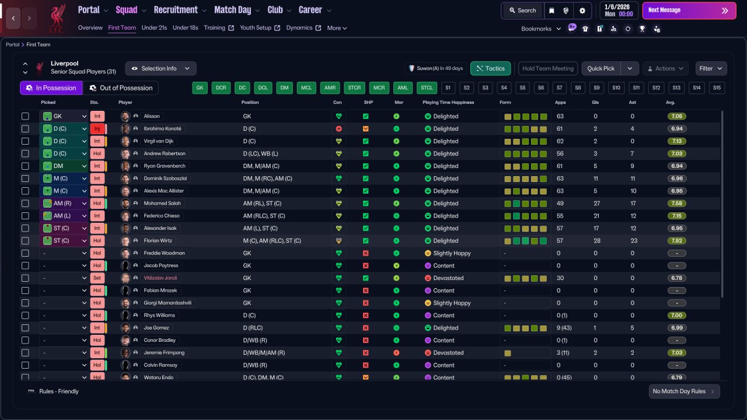
Task: Tick the checkbox for Mohamed Salah
Action: click(x=25, y=204)
